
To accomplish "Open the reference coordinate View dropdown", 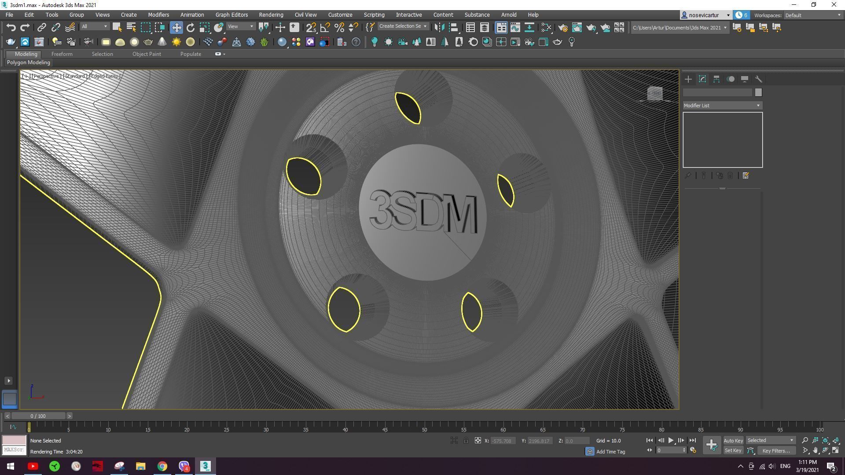I will pyautogui.click(x=241, y=26).
